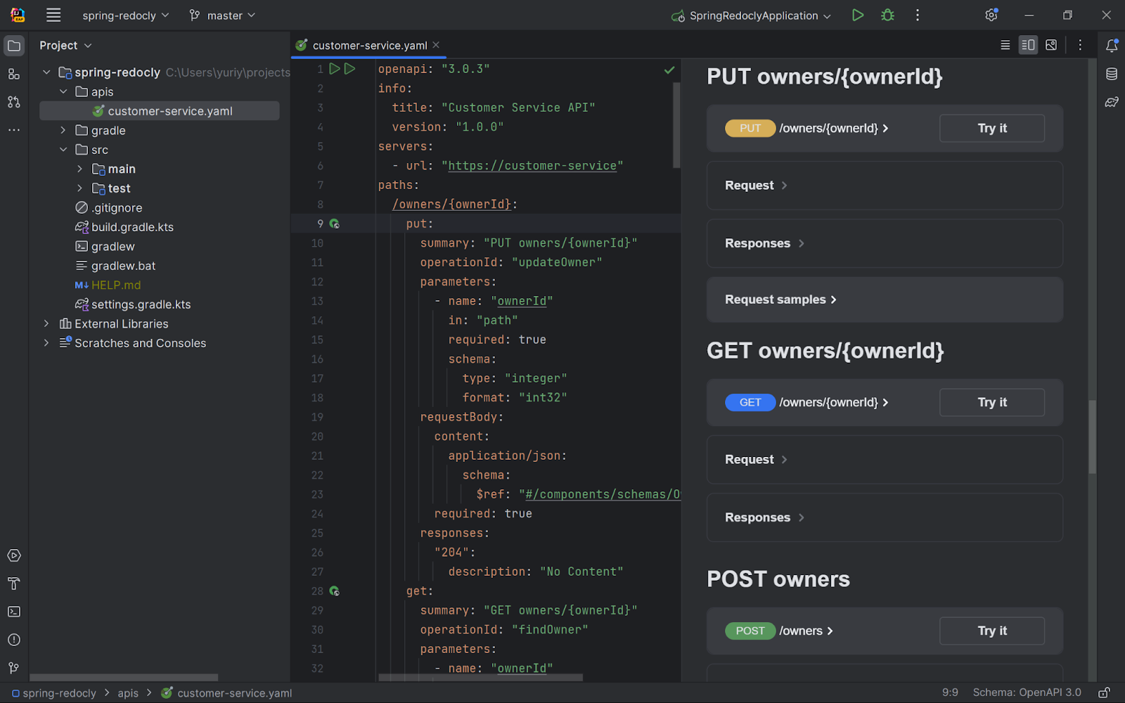Select .gitignore in the project tree
This screenshot has width=1125, height=703.
click(108, 207)
